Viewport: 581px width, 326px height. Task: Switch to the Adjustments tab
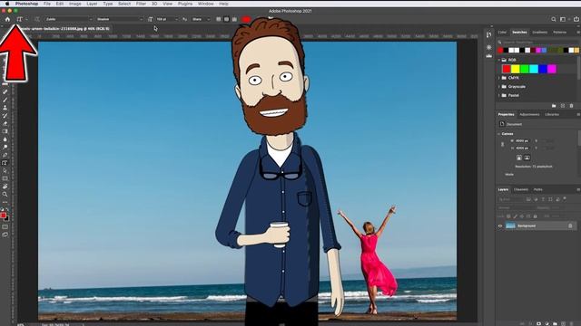[529, 115]
